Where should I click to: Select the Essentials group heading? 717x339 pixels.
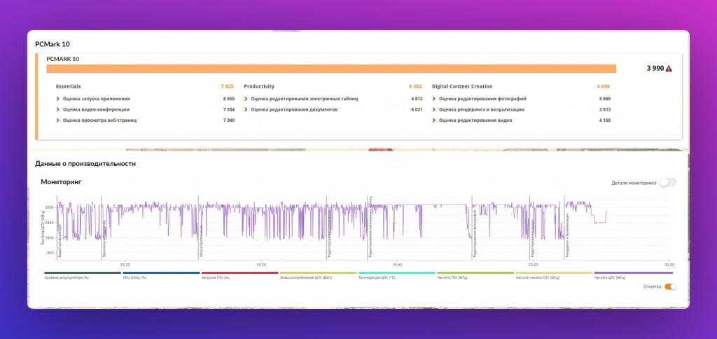pos(69,86)
